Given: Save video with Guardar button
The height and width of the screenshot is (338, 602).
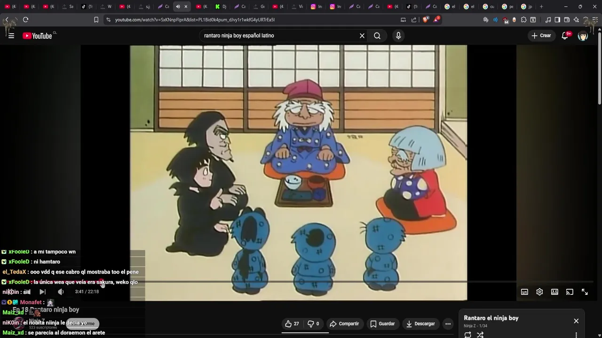Looking at the screenshot, I should 382,324.
